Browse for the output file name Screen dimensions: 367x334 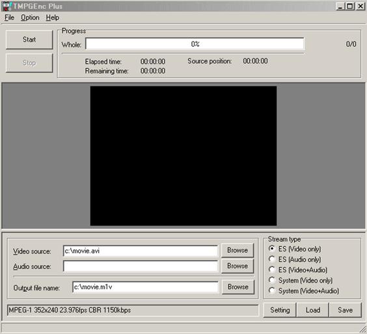click(x=238, y=287)
